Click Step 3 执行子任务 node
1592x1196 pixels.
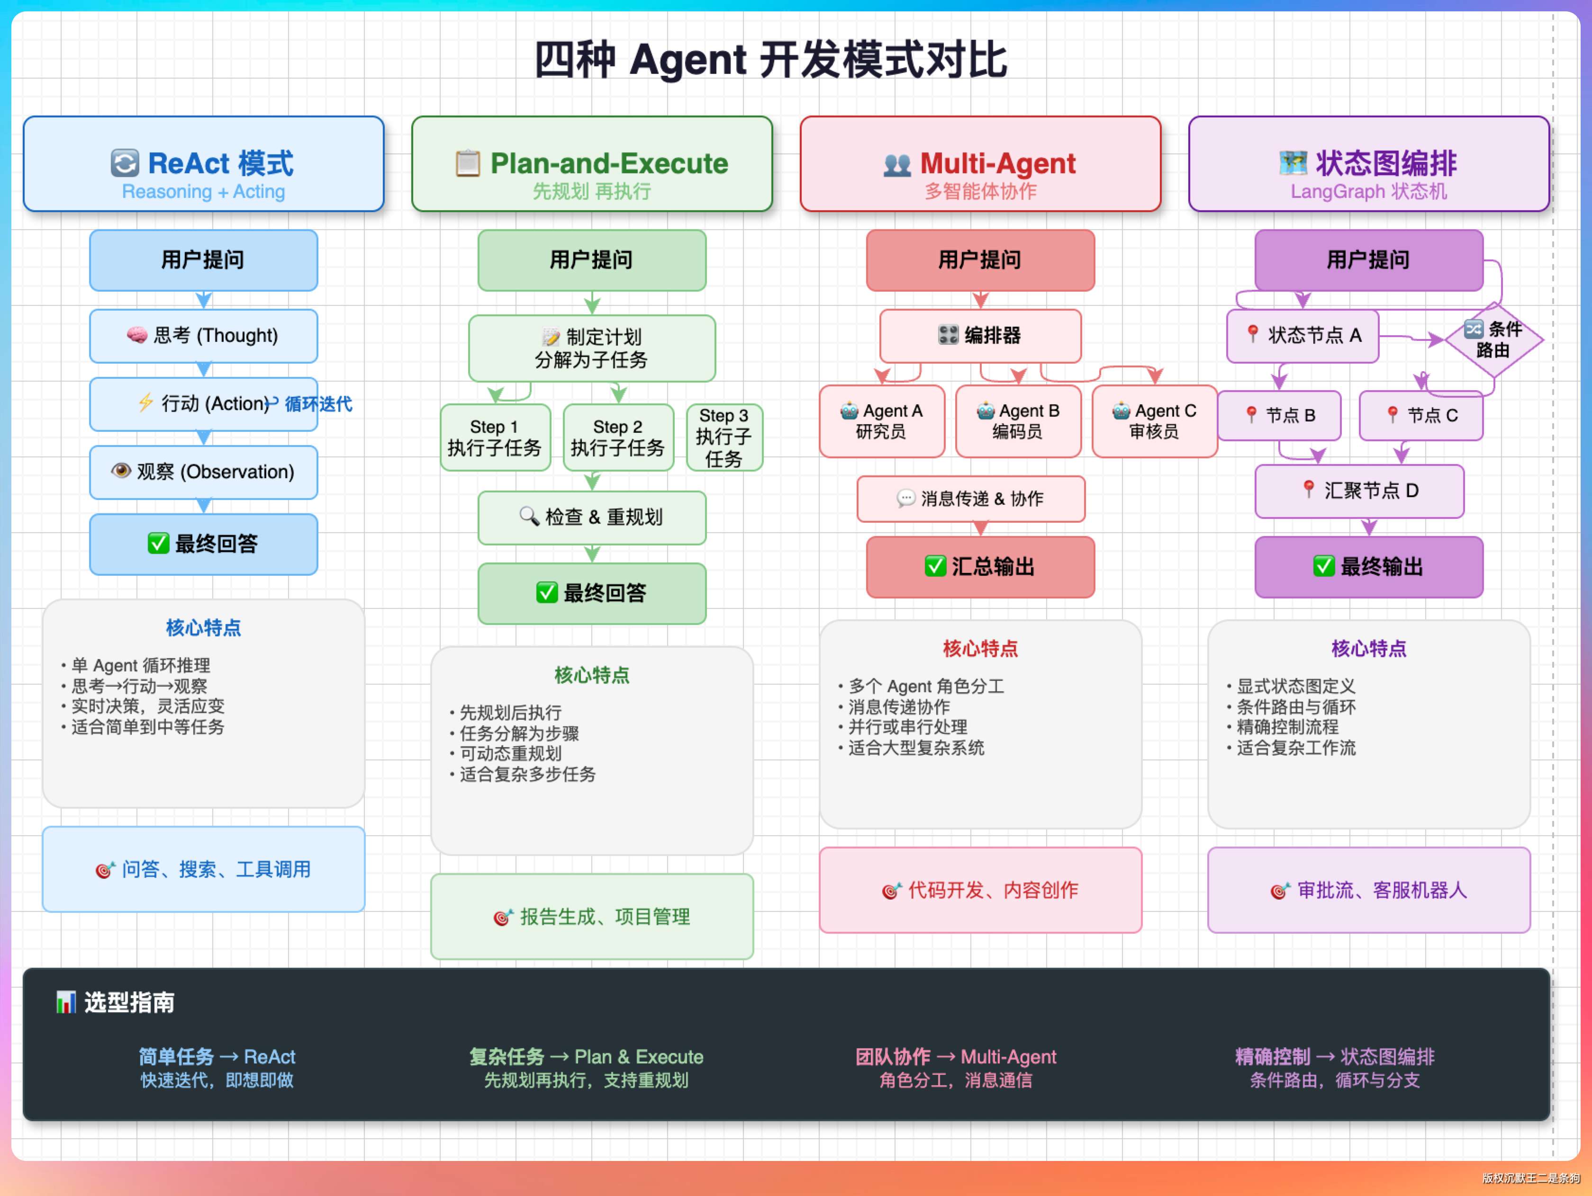tap(724, 437)
